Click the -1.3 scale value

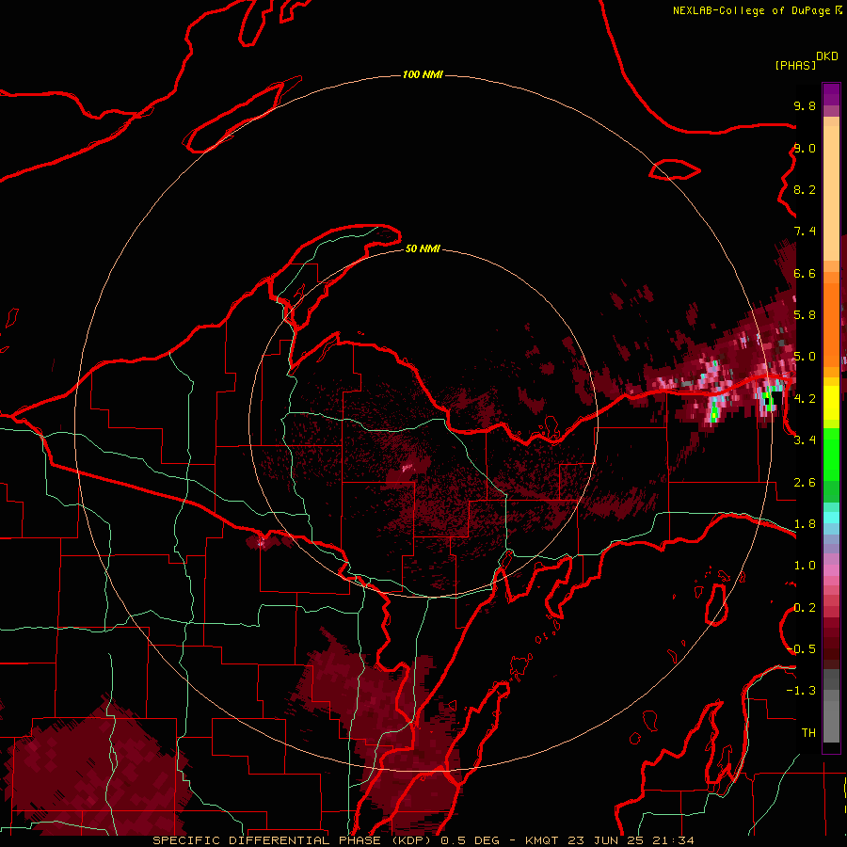801,691
